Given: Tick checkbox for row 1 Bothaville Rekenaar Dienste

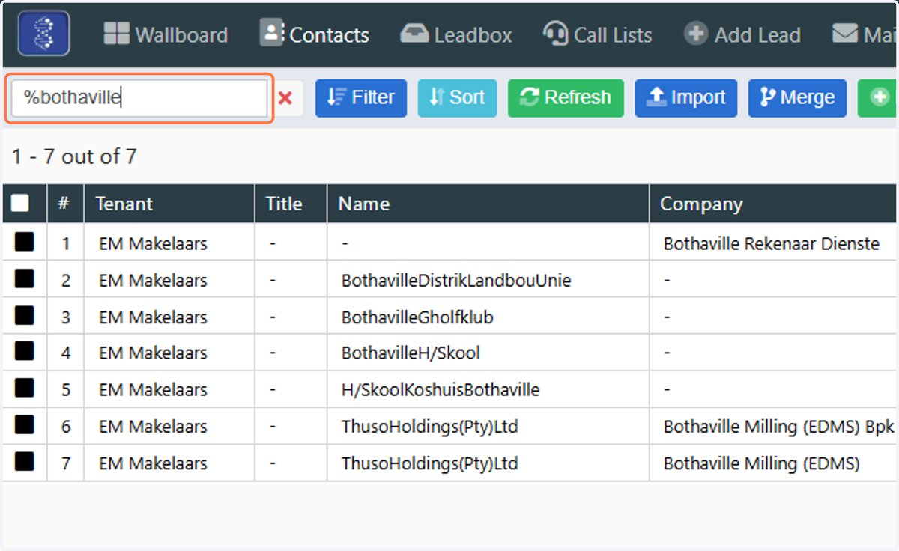Looking at the screenshot, I should (25, 242).
